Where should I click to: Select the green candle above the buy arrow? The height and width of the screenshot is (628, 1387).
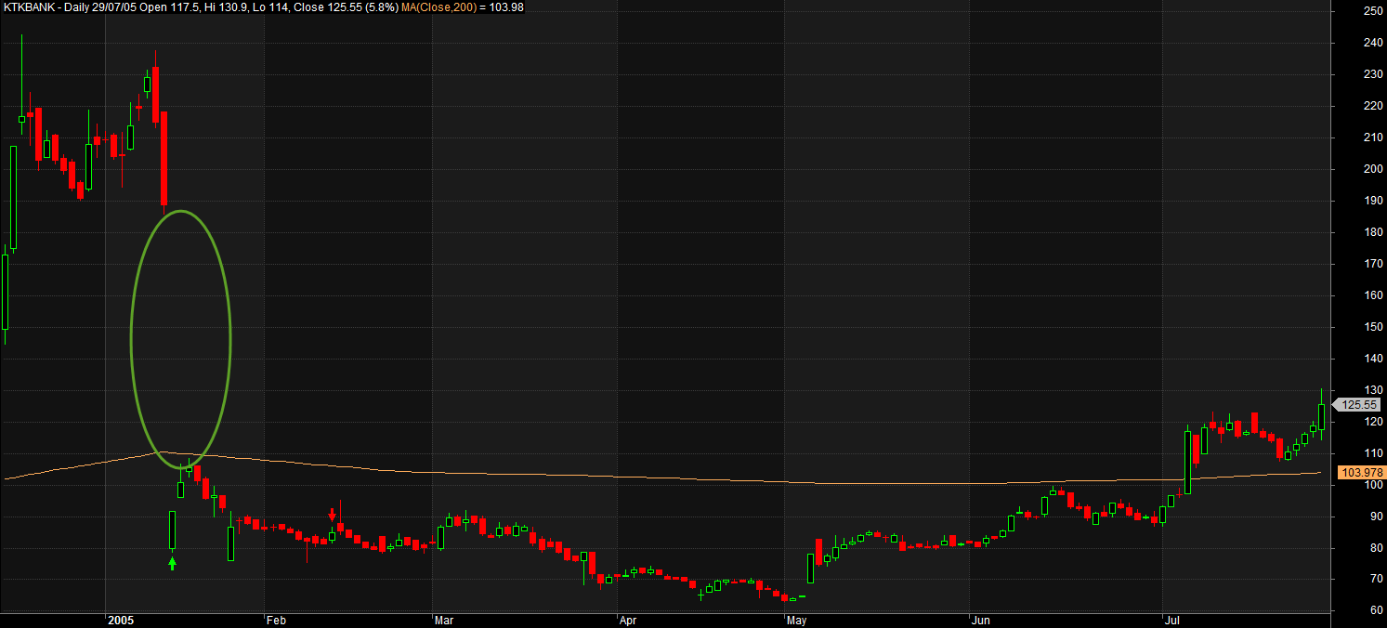(172, 530)
